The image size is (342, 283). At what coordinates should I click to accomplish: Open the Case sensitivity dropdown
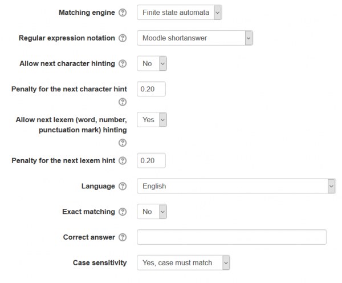coord(184,262)
